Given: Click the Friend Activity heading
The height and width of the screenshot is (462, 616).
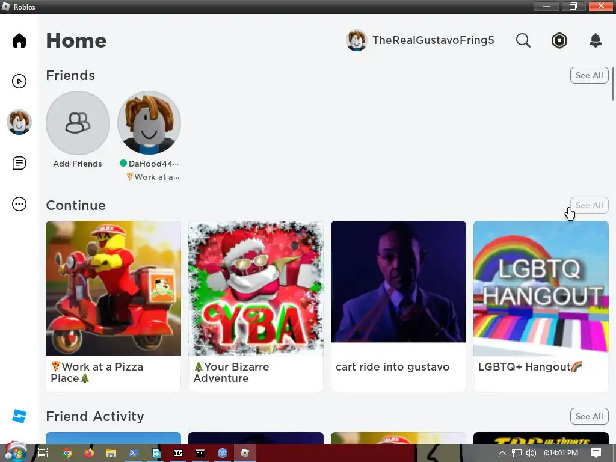Looking at the screenshot, I should [95, 416].
